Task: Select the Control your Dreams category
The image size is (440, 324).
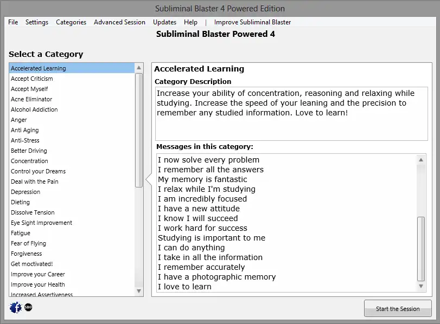Action: tap(72, 171)
